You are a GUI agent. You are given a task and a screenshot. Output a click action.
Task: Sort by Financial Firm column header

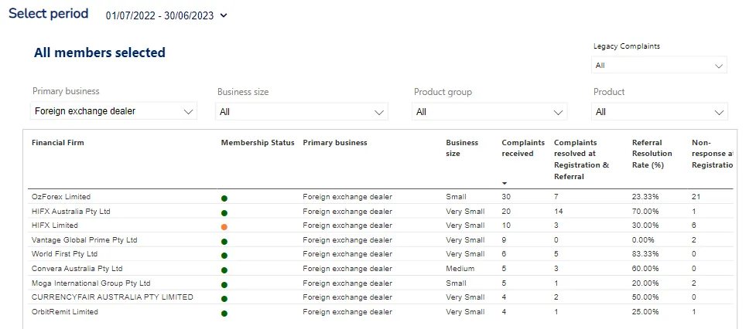[x=58, y=142]
